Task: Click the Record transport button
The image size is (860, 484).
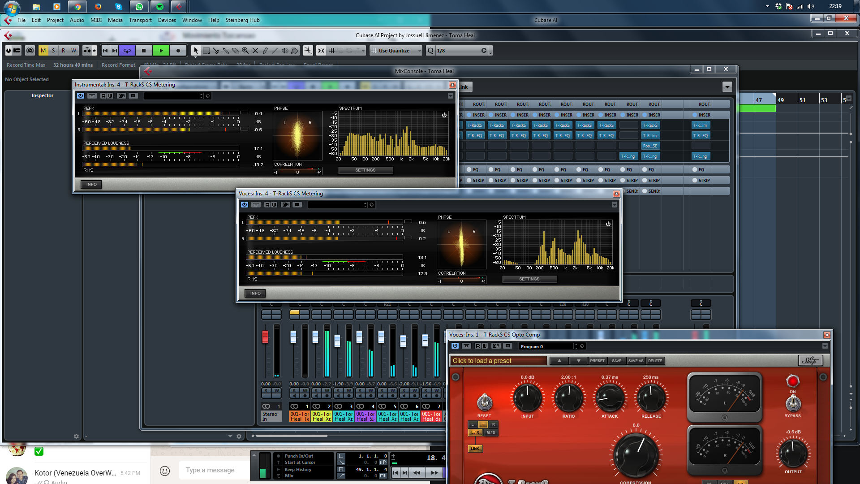Action: [178, 51]
